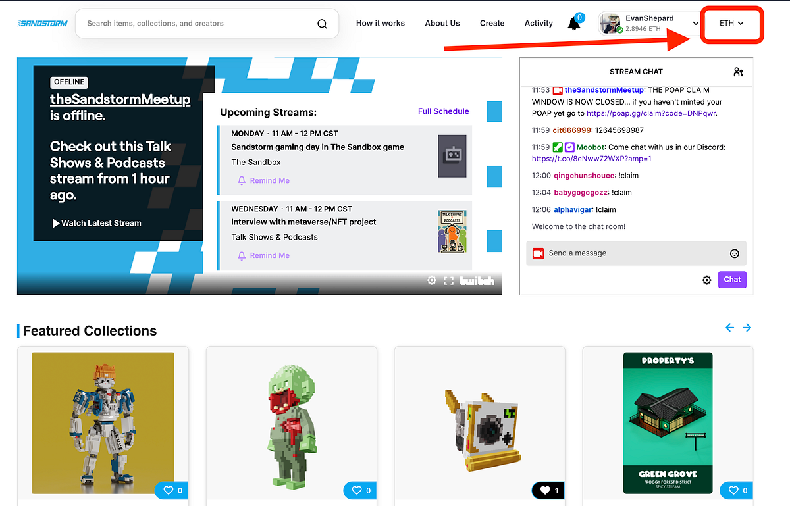Open the stream chat users list icon
Image resolution: width=790 pixels, height=506 pixels.
click(x=738, y=72)
